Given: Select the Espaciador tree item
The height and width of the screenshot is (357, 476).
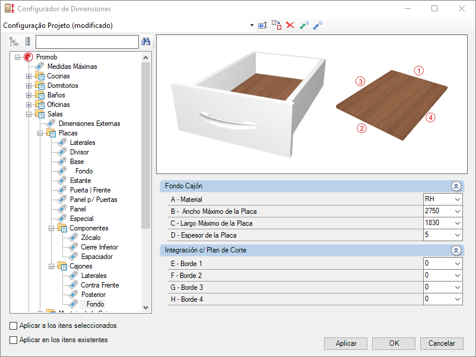Looking at the screenshot, I should [x=97, y=257].
